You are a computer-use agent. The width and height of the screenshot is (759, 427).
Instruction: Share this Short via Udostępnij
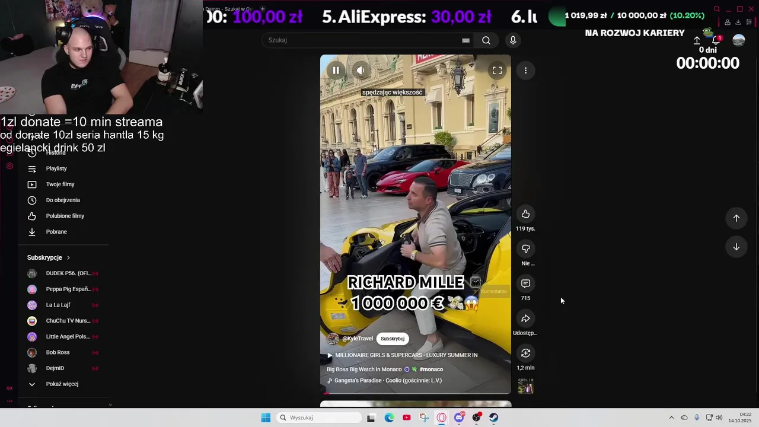pos(525,319)
